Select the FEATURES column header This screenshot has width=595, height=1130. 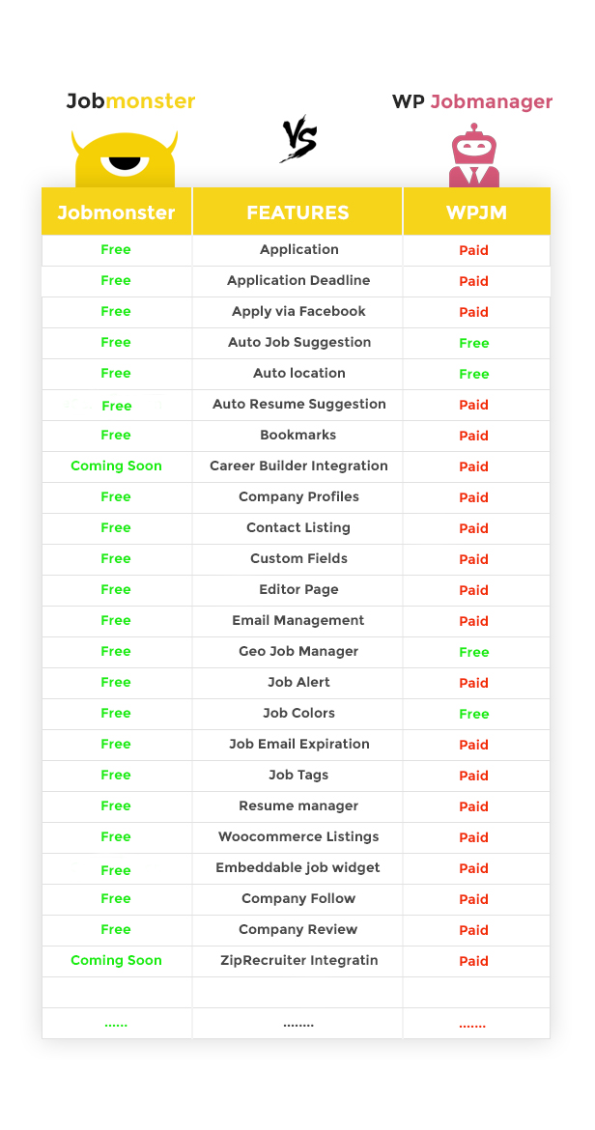coord(297,212)
